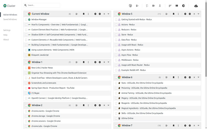Open Reducers - Redux tab entry
The height and width of the screenshot is (129, 207).
point(129,30)
